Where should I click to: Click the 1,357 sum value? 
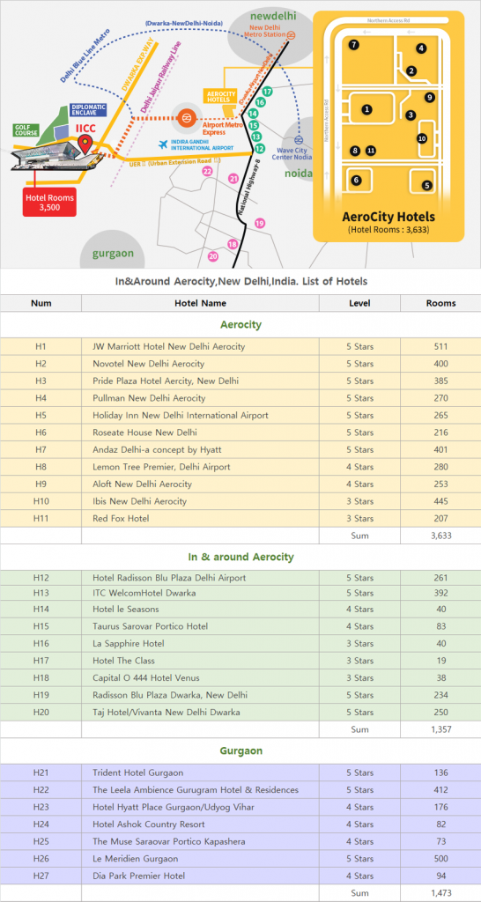[440, 729]
